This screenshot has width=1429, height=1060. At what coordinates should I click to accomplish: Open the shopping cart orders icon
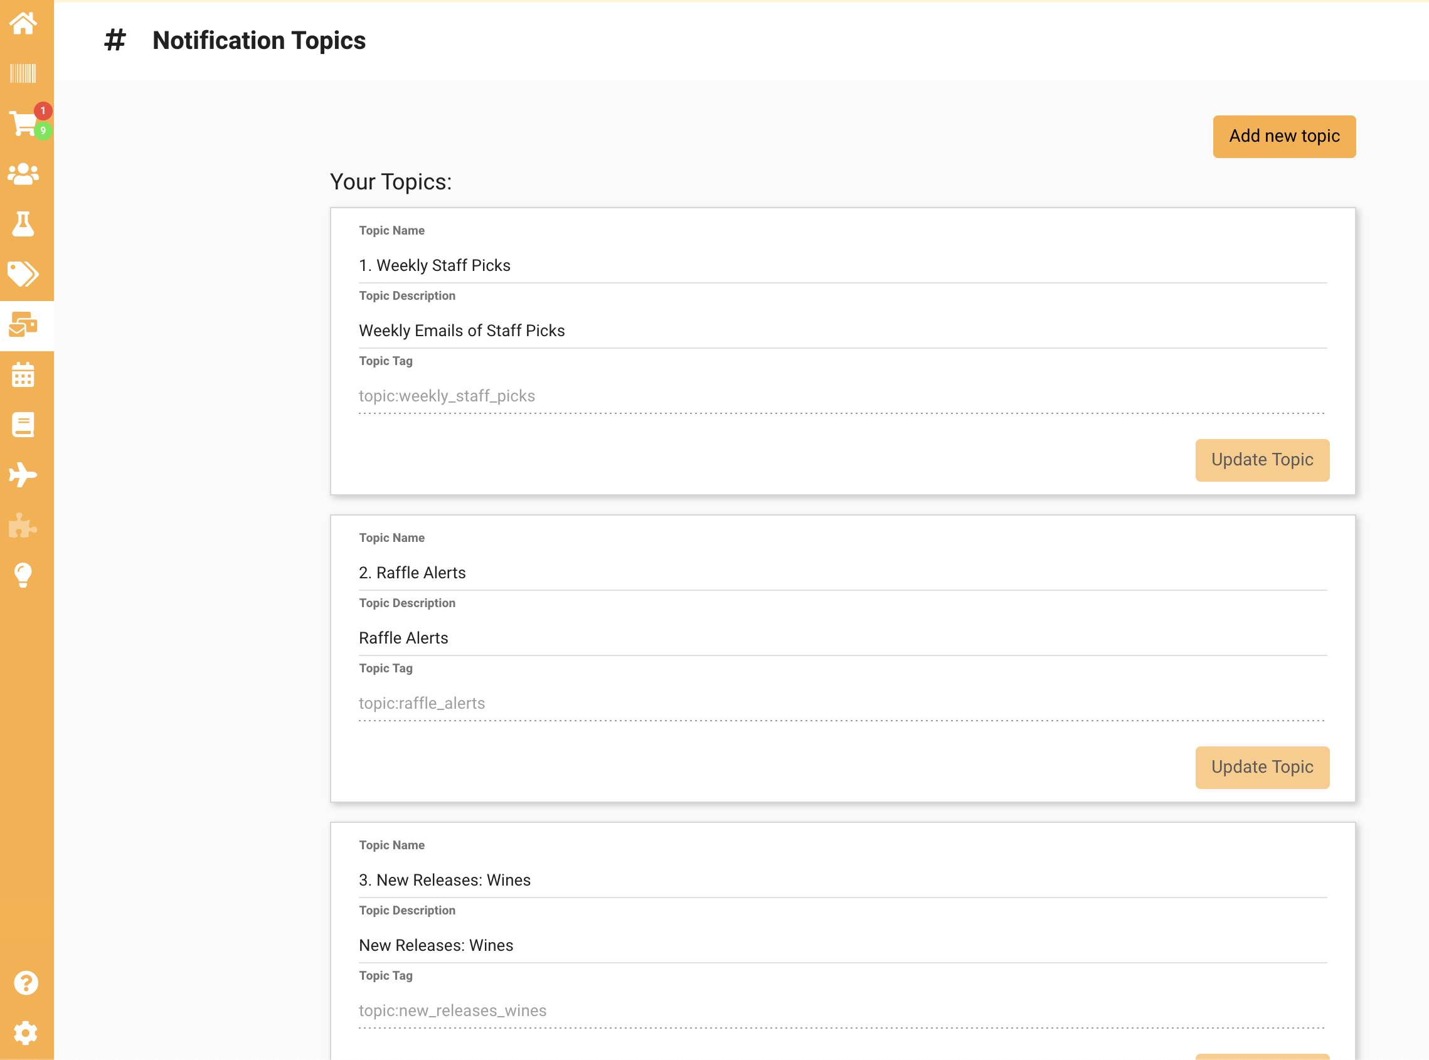tap(23, 123)
